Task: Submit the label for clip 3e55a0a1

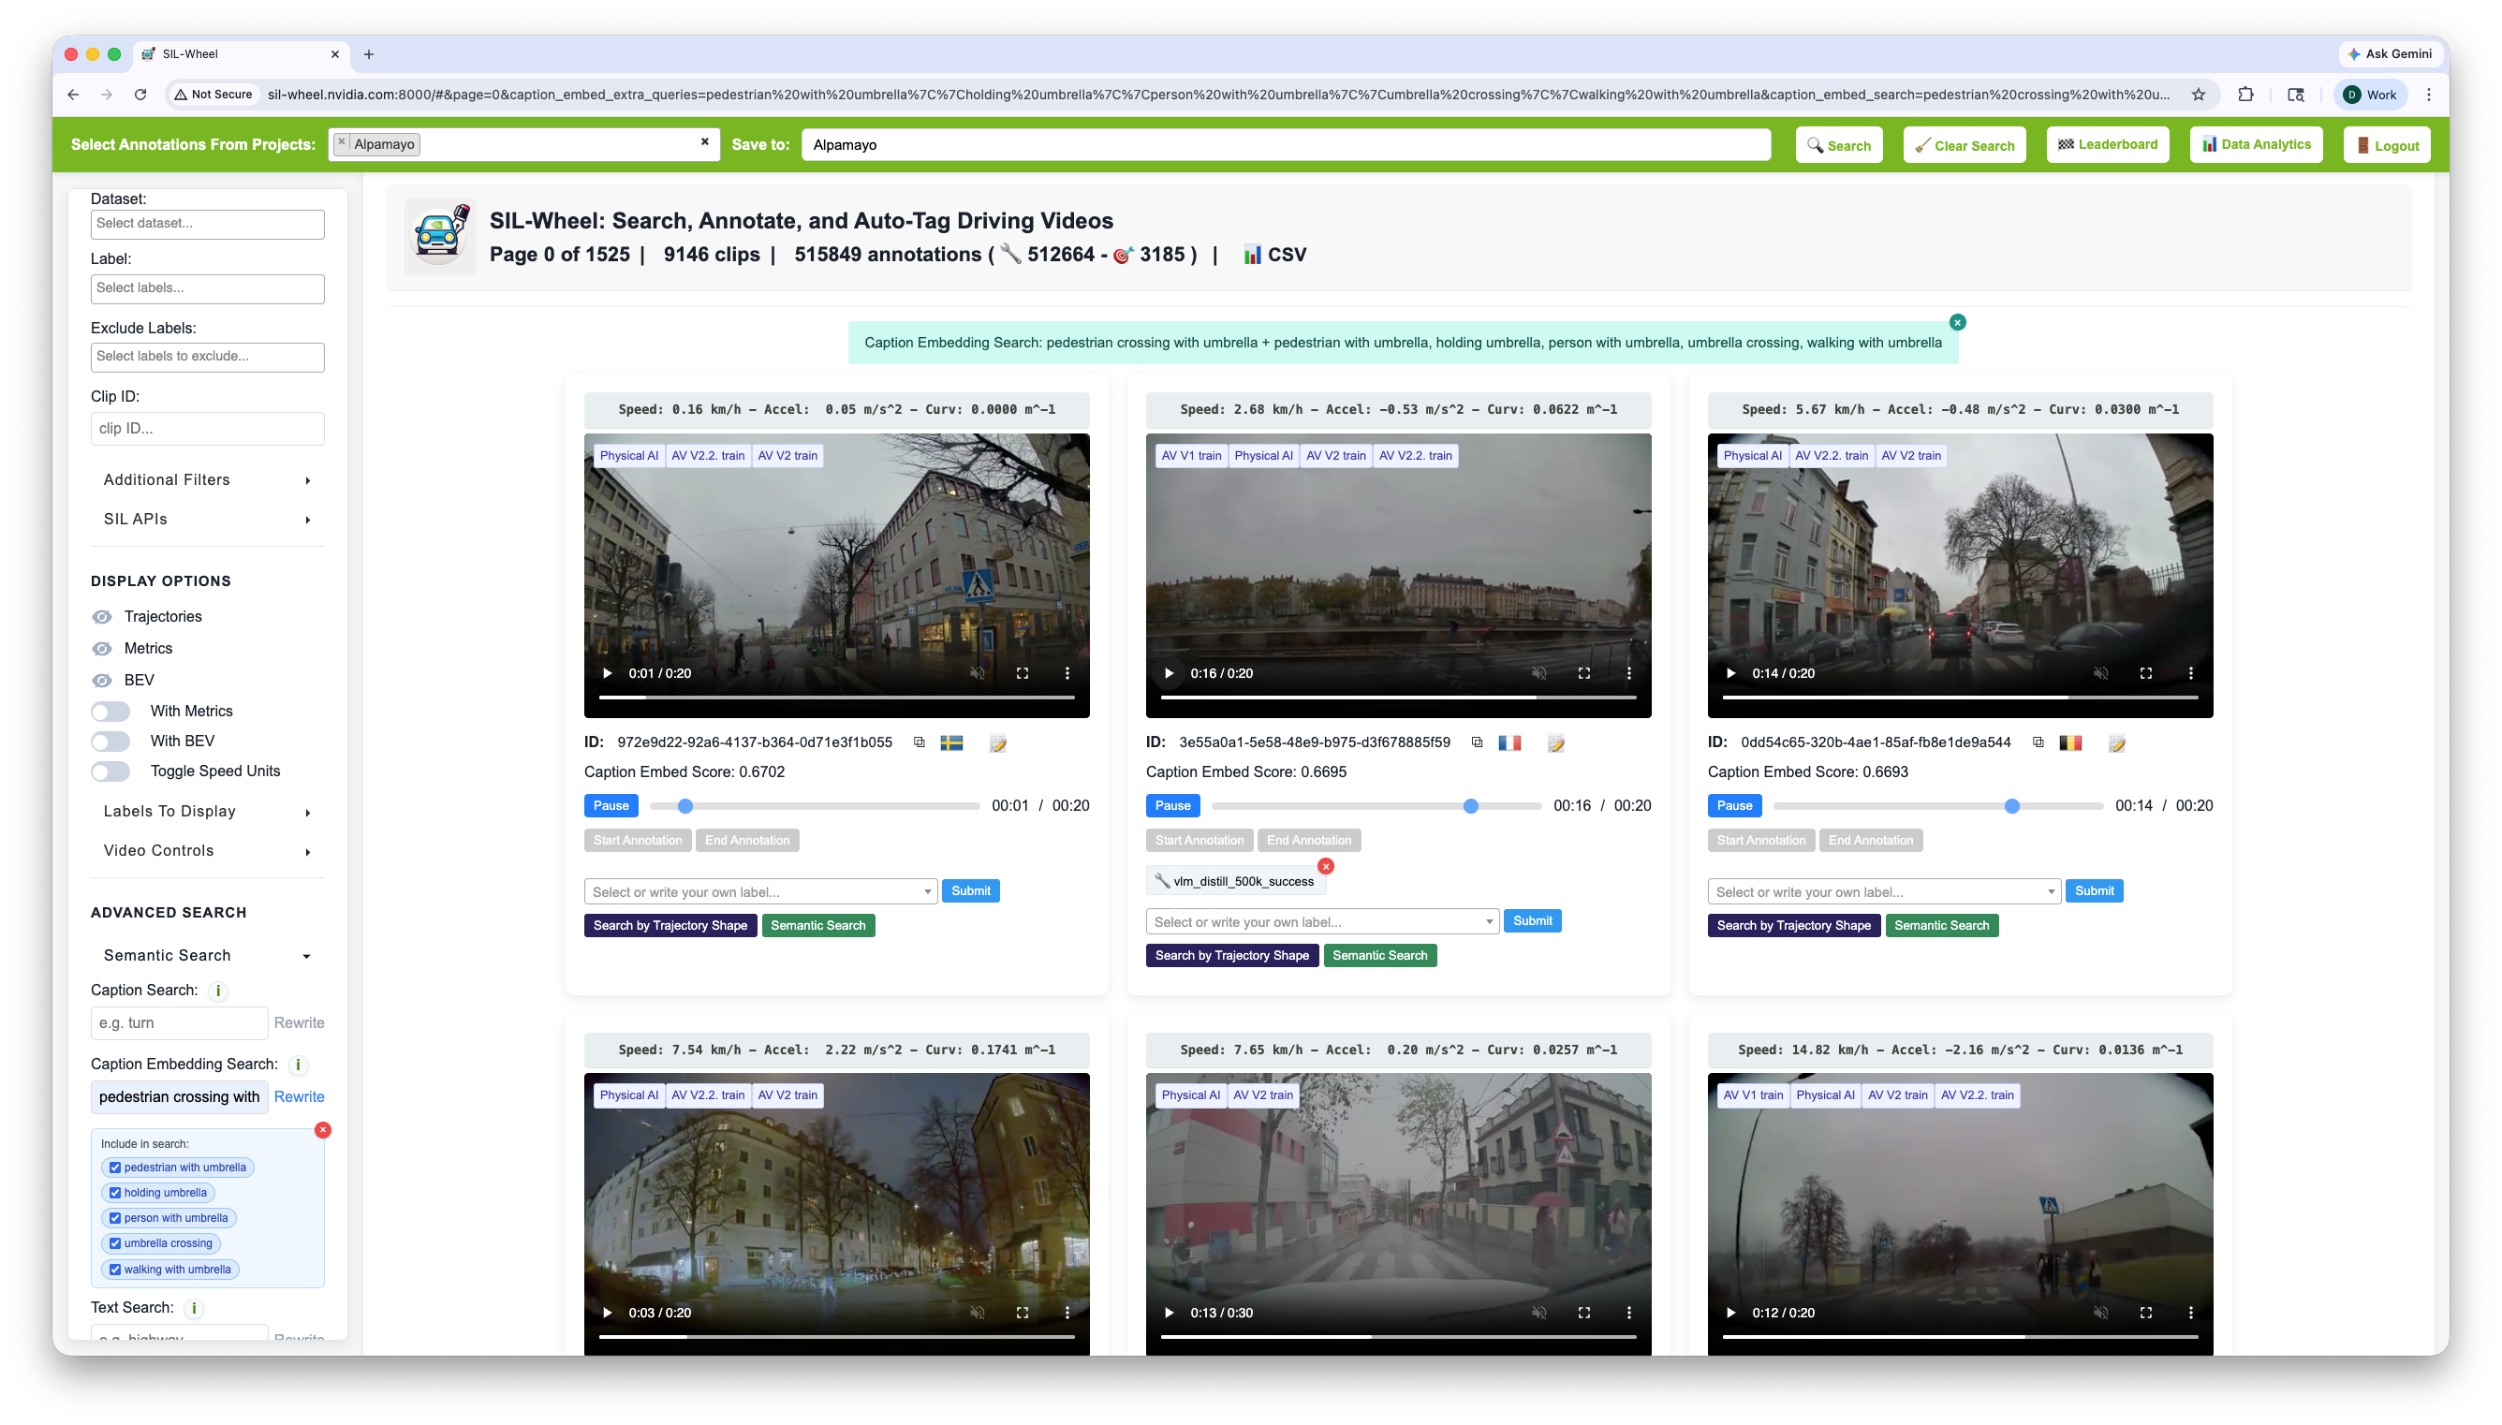Action: click(1532, 921)
